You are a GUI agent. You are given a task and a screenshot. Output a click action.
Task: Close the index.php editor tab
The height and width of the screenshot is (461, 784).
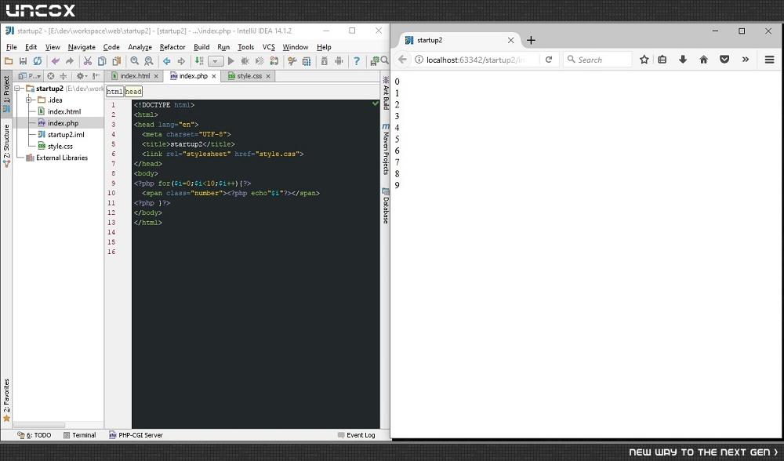(x=214, y=77)
